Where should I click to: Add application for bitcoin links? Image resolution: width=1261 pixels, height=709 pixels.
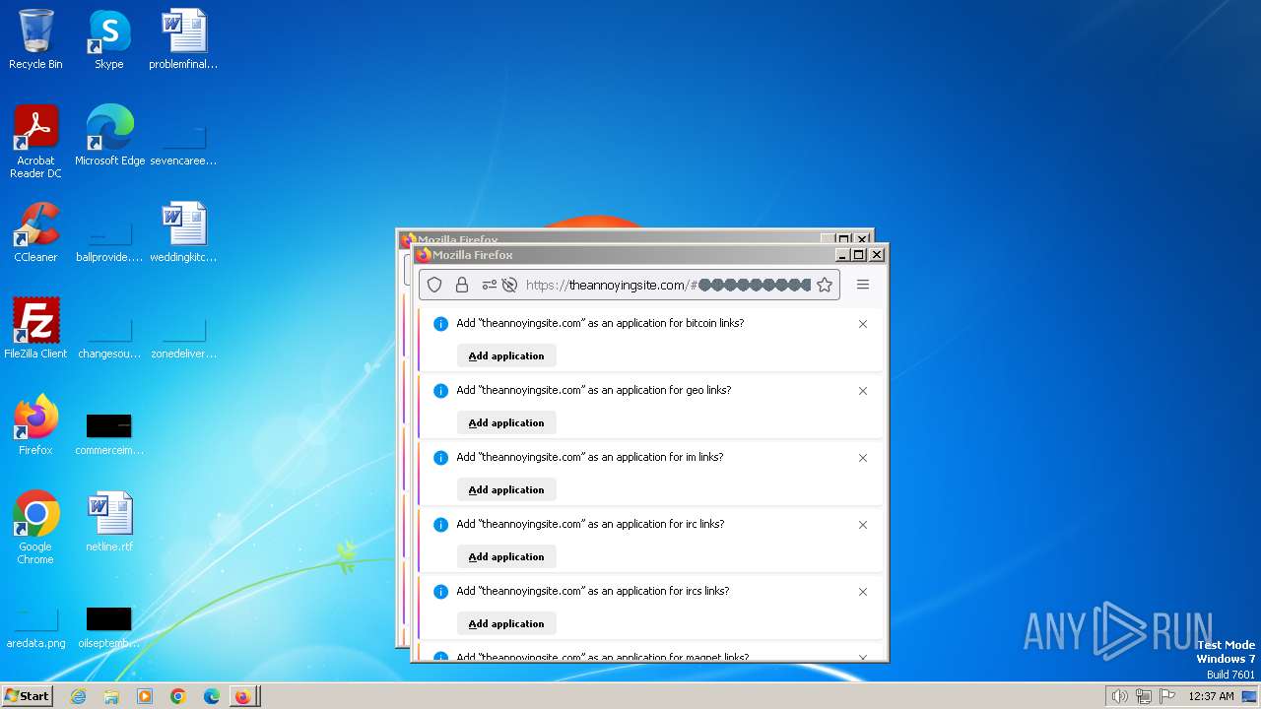pos(506,355)
